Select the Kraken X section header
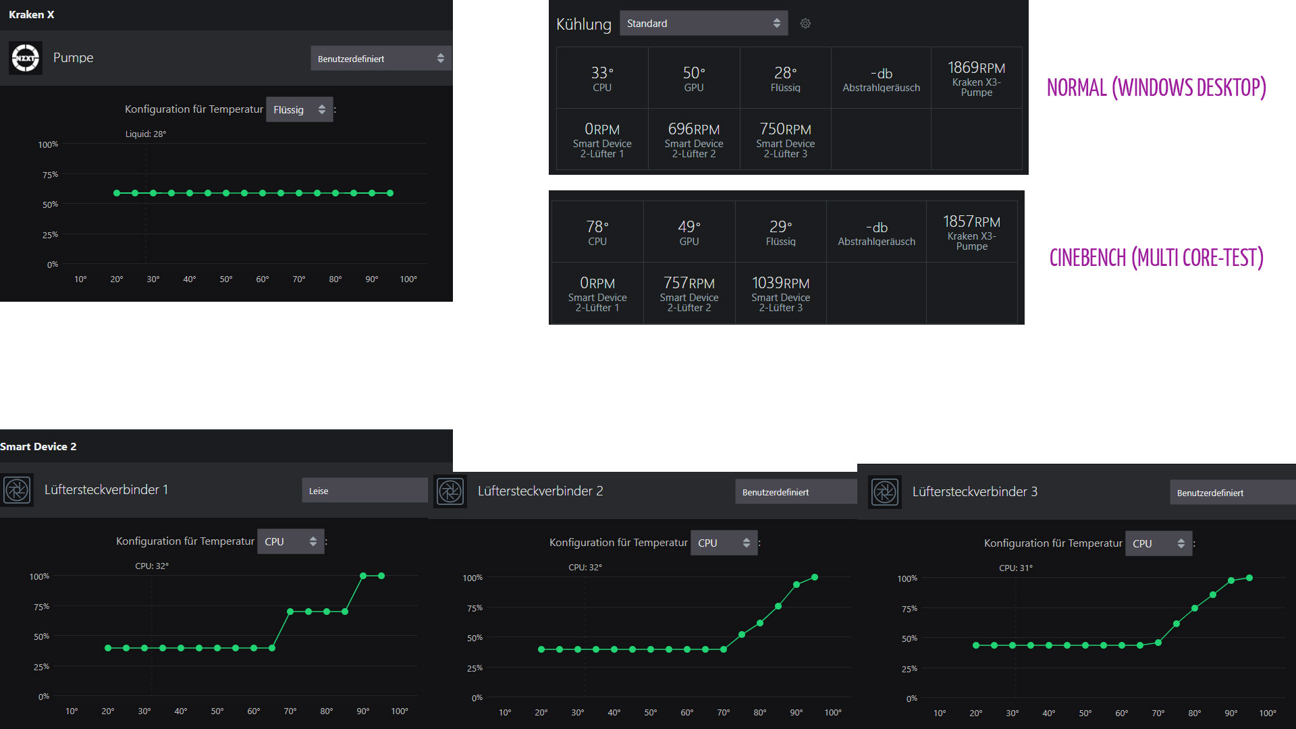This screenshot has width=1296, height=729. pyautogui.click(x=32, y=14)
